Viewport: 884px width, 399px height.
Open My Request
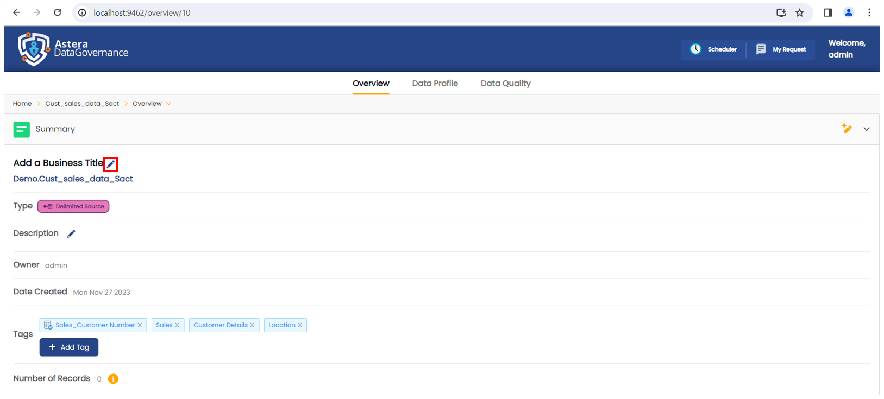pyautogui.click(x=781, y=49)
